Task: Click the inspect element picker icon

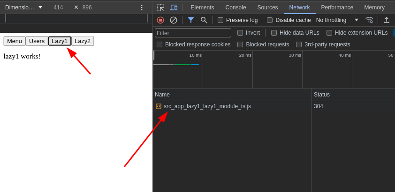Action: (x=160, y=7)
